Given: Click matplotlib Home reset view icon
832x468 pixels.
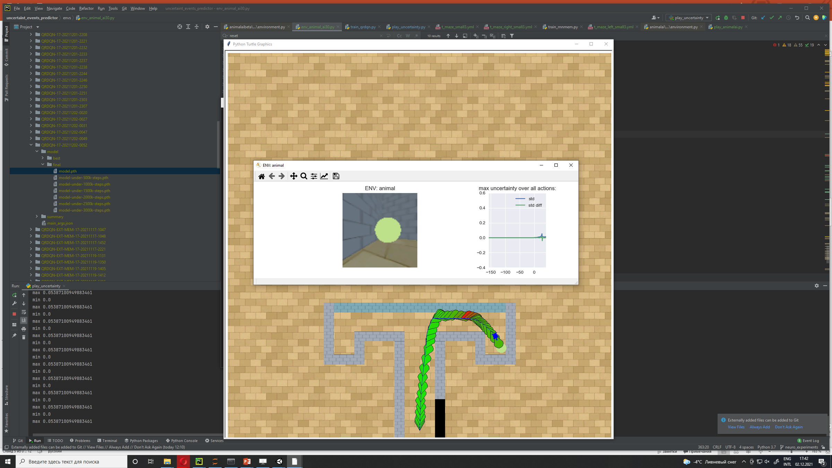Looking at the screenshot, I should [261, 176].
